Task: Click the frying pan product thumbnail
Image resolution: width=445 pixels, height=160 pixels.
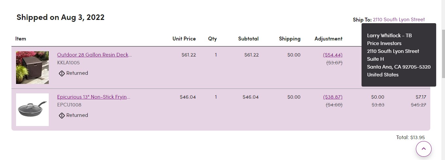Action: click(32, 110)
